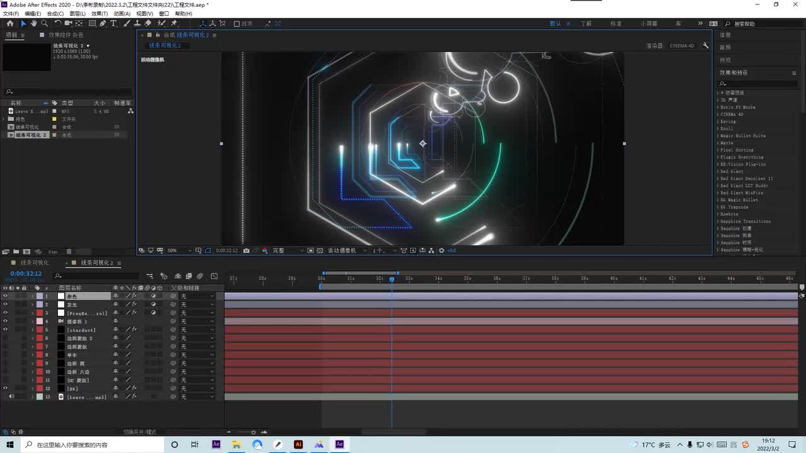The width and height of the screenshot is (806, 453).
Task: Select the Clone Stamp tool
Action: 137,23
